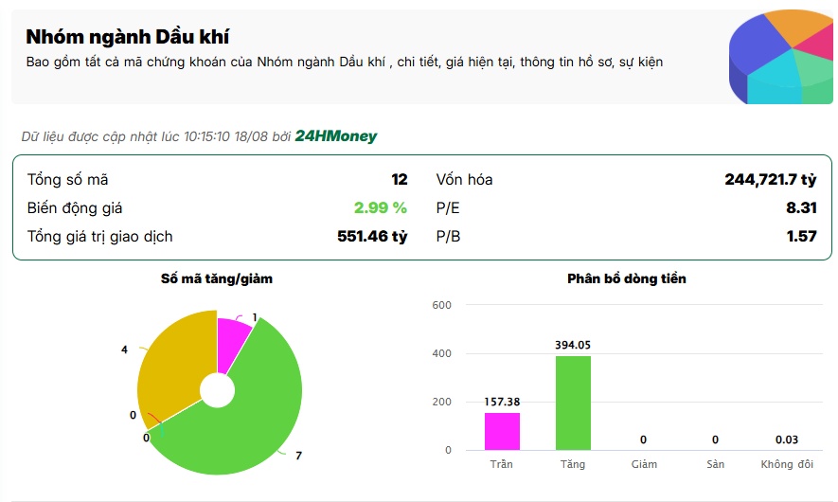Click the bar label '157.38'
Viewport: 838px width, 502px height.
[x=502, y=402]
